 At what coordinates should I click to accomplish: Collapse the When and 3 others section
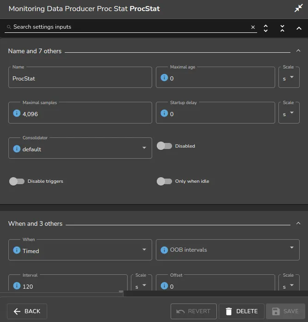[298, 223]
